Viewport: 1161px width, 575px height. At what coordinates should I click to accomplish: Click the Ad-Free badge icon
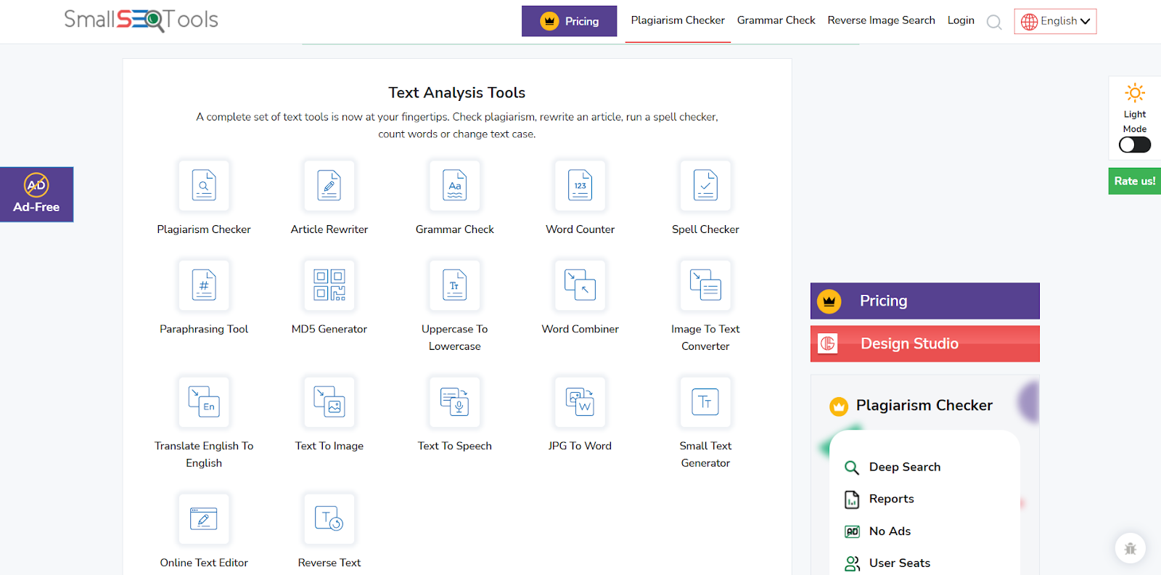point(36,185)
